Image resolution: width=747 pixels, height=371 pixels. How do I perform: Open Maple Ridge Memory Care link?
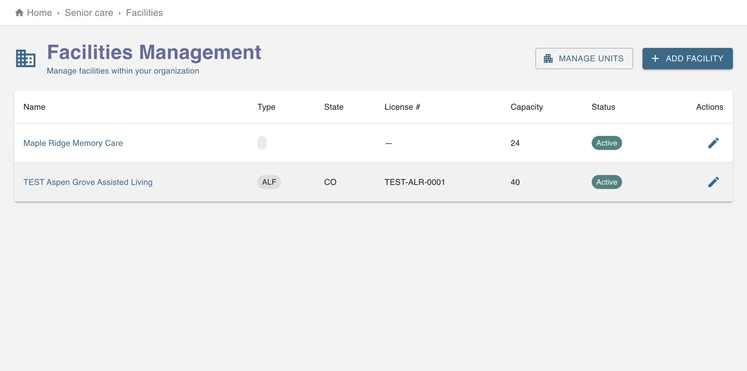73,143
